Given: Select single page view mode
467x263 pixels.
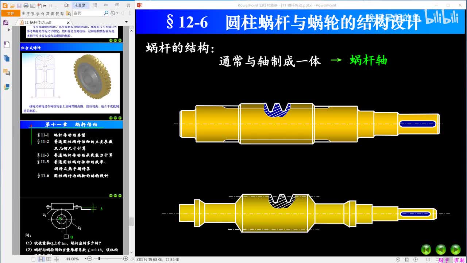Looking at the screenshot, I should [x=34, y=259].
